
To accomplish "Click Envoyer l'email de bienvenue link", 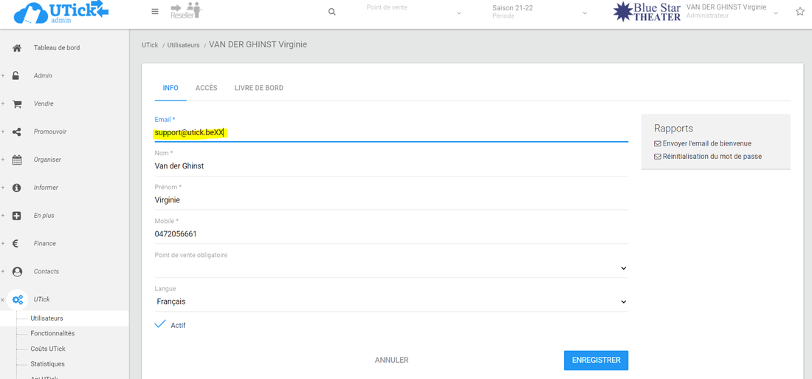I will tap(706, 143).
